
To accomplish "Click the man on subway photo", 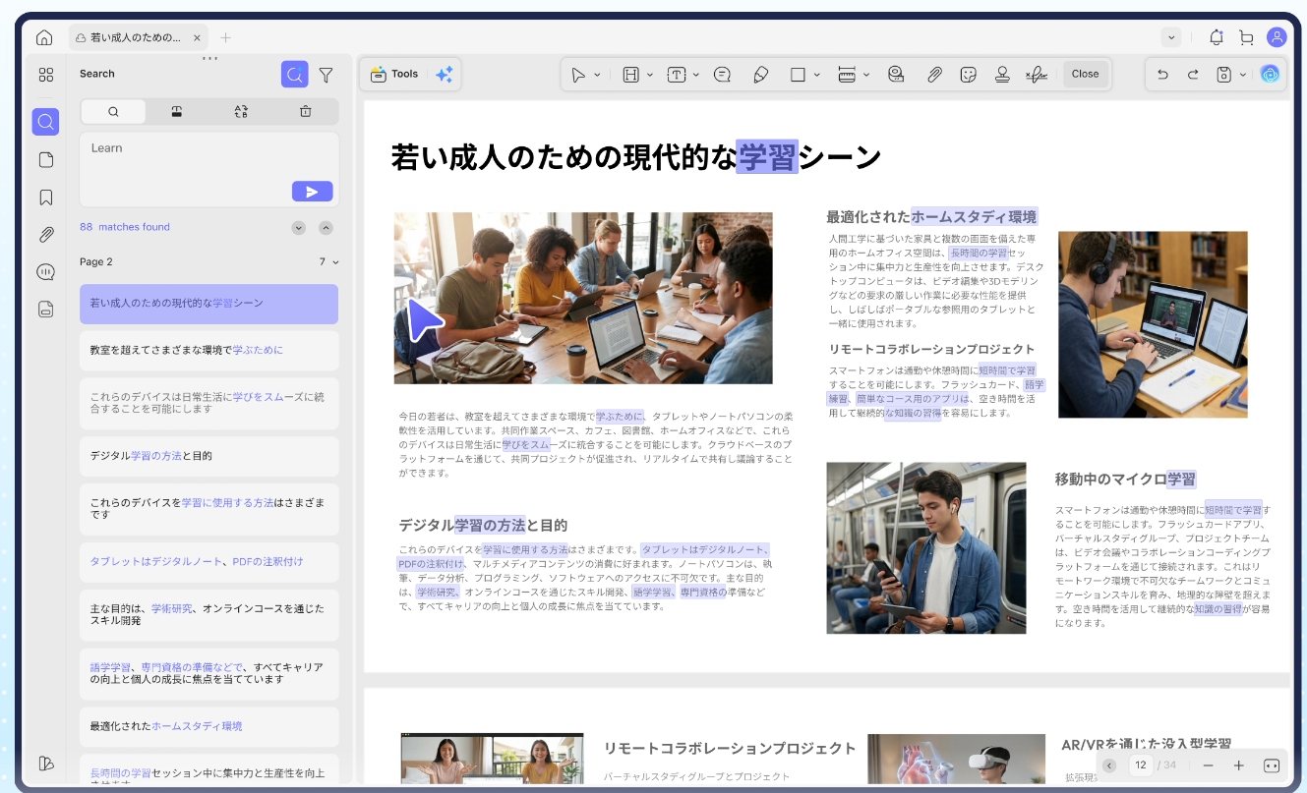I will (x=926, y=548).
